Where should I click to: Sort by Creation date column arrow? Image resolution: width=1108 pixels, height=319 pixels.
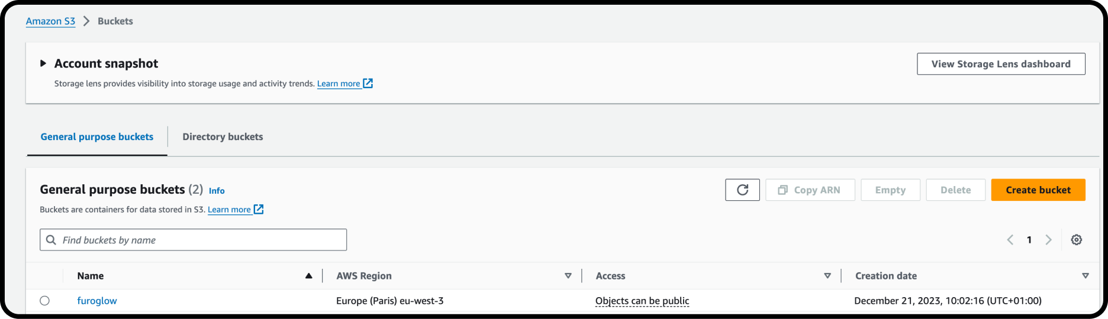coord(1086,276)
